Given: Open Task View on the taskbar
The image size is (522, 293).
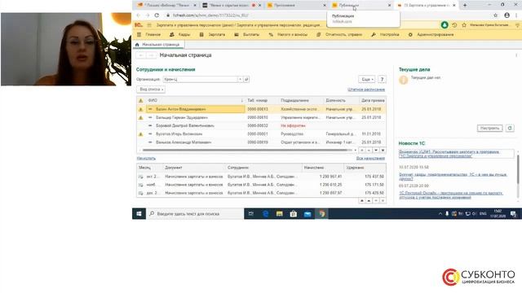Looking at the screenshot, I should pyautogui.click(x=251, y=214).
